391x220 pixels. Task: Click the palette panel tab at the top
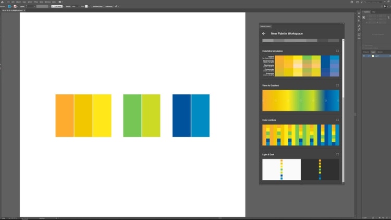point(265,26)
